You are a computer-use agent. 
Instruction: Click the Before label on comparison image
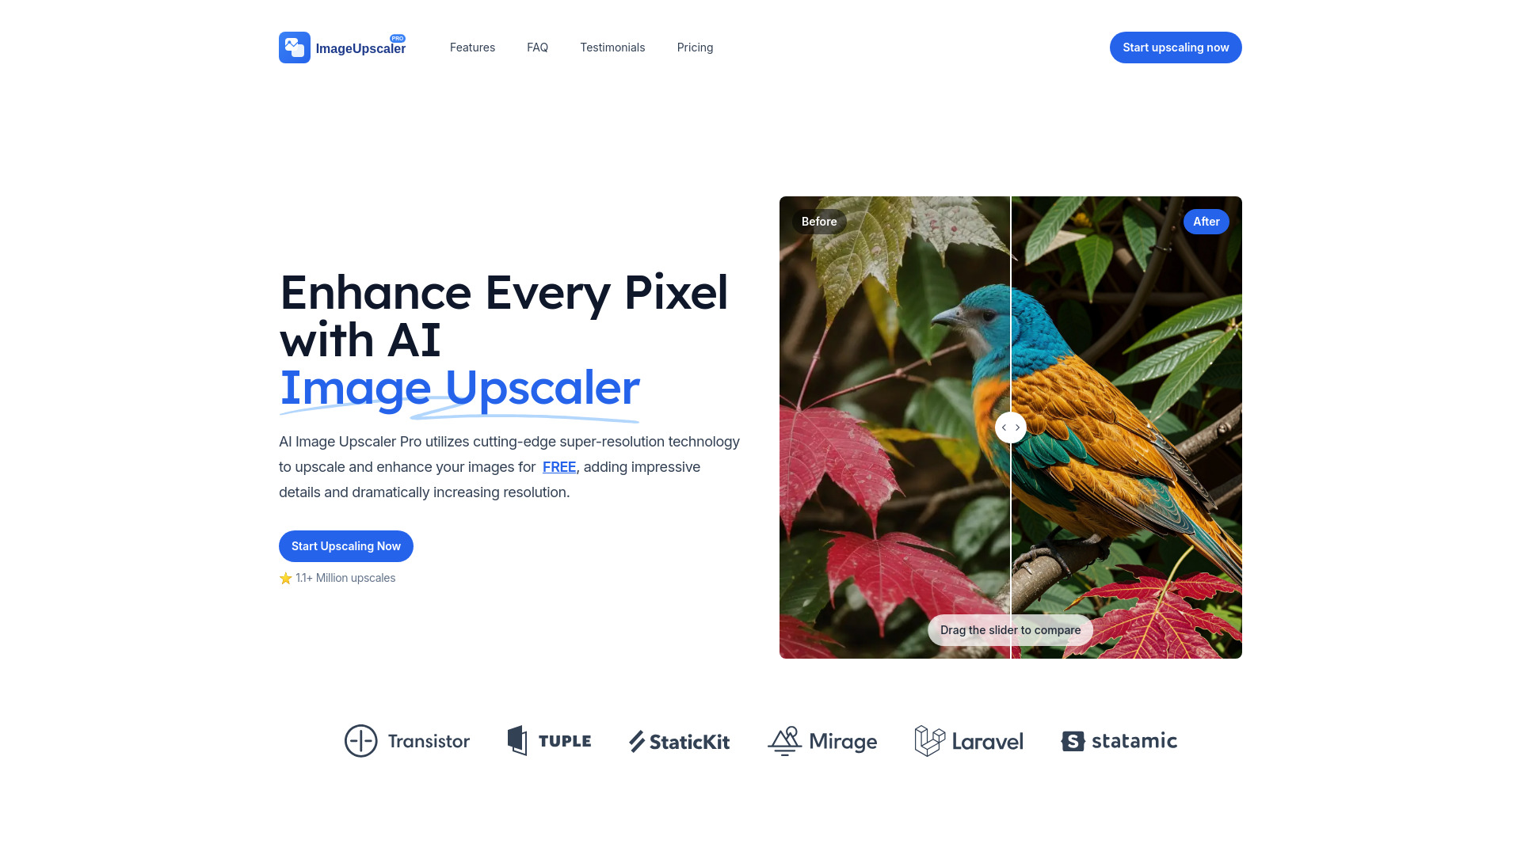coord(819,222)
